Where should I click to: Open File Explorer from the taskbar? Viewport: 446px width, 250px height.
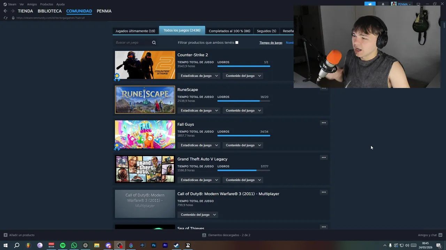(97, 245)
